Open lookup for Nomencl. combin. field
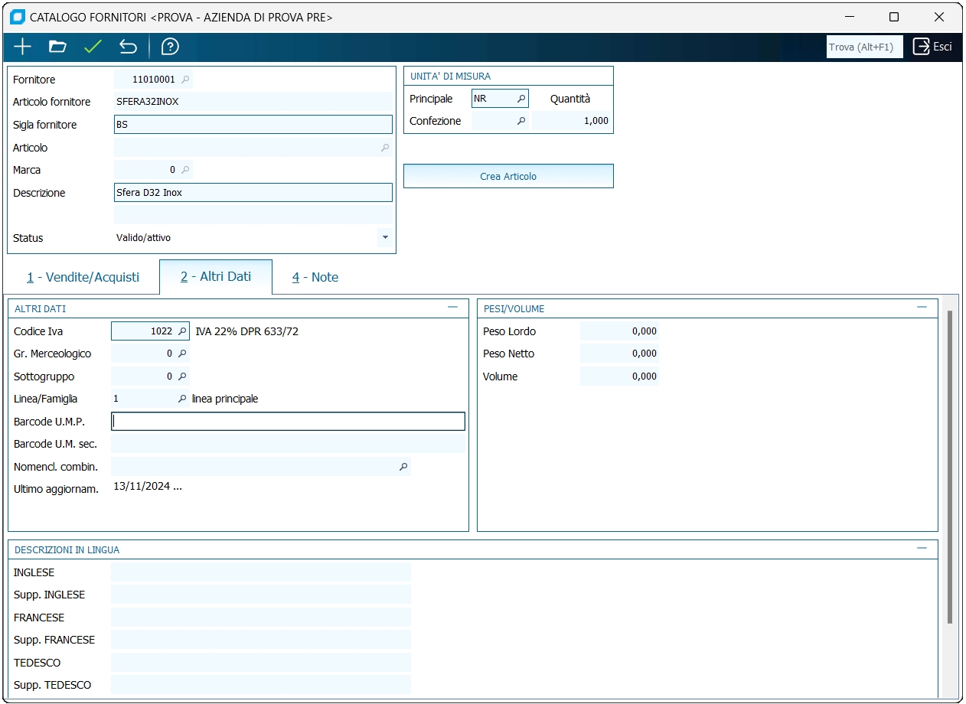 [x=403, y=467]
